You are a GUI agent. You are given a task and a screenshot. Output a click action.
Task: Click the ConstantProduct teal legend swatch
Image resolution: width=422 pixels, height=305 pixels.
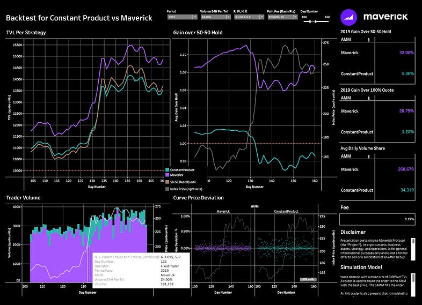click(167, 170)
